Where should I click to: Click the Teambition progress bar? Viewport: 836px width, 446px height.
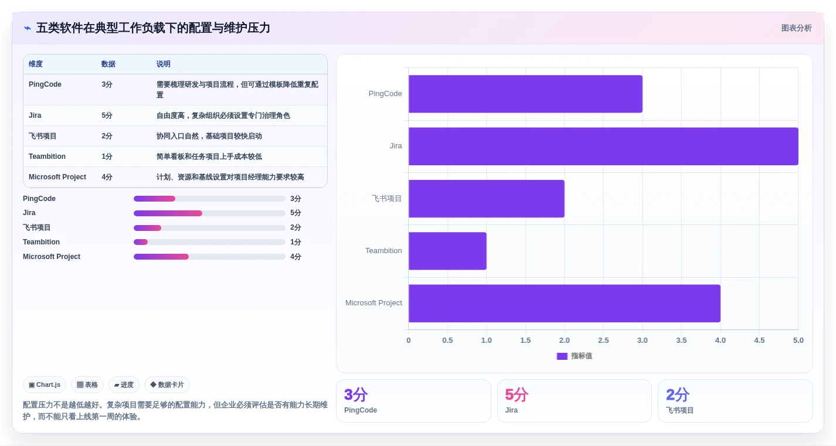pos(209,242)
